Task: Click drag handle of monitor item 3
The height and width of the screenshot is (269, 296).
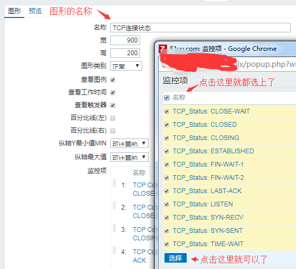Action: point(114,228)
